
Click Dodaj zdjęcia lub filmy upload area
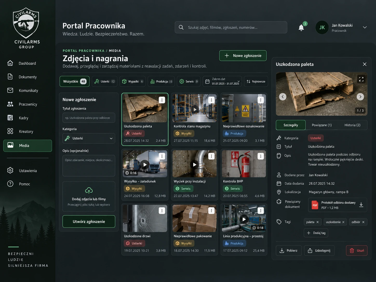pyautogui.click(x=89, y=197)
